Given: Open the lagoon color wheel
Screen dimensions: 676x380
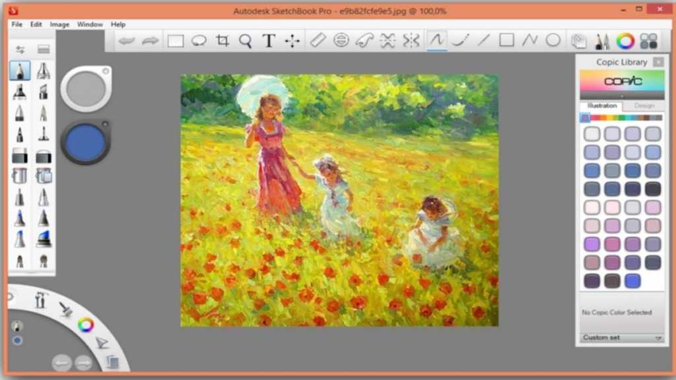Looking at the screenshot, I should pyautogui.click(x=85, y=325).
